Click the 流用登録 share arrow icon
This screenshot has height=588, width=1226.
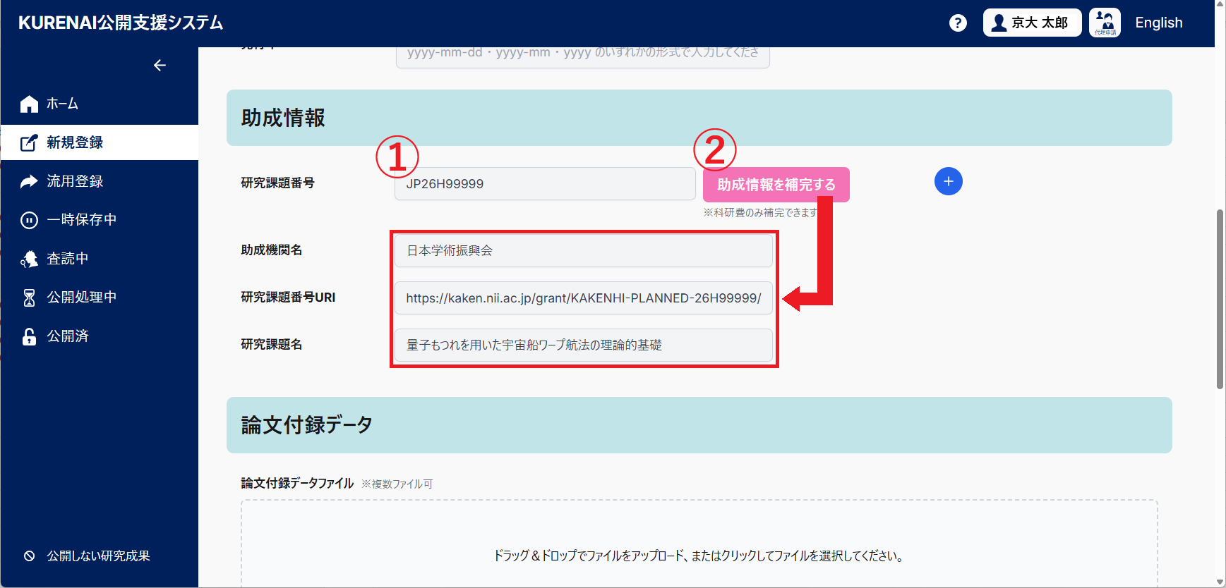pos(29,181)
